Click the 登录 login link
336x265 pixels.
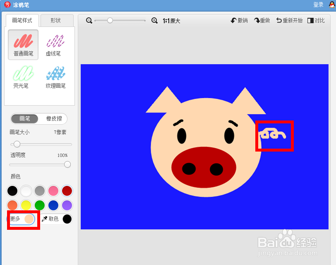(x=318, y=5)
